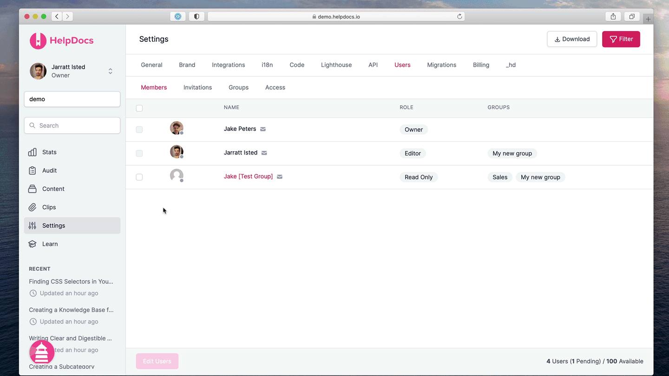
Task: Go to the Billing tab
Action: pyautogui.click(x=481, y=65)
